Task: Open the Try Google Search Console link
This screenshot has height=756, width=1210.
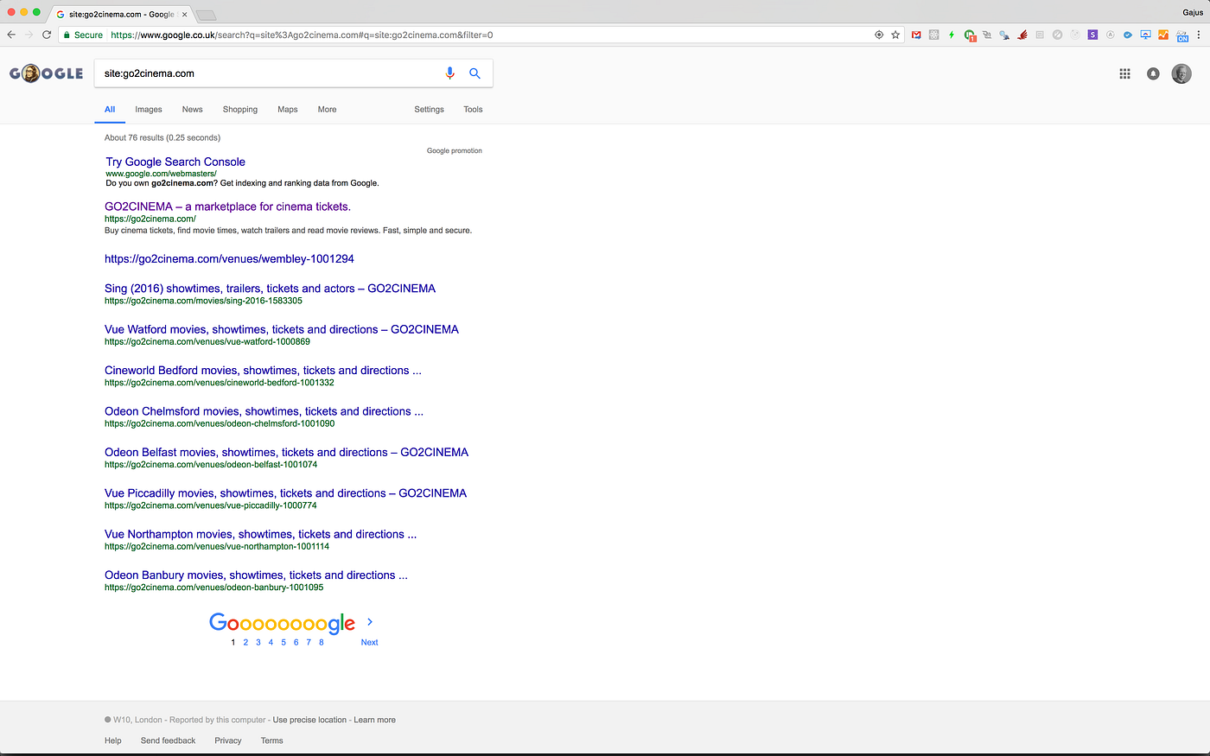Action: [x=175, y=162]
